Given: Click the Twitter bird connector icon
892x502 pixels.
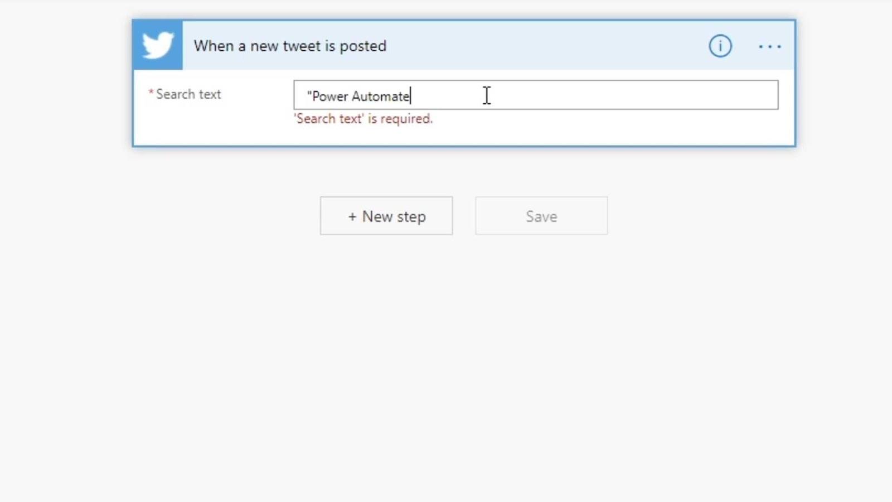Looking at the screenshot, I should tap(158, 45).
